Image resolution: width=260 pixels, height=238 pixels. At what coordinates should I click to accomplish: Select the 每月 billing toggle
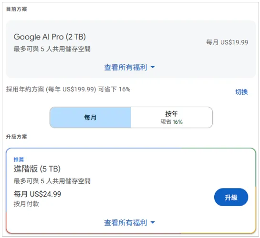pos(90,118)
